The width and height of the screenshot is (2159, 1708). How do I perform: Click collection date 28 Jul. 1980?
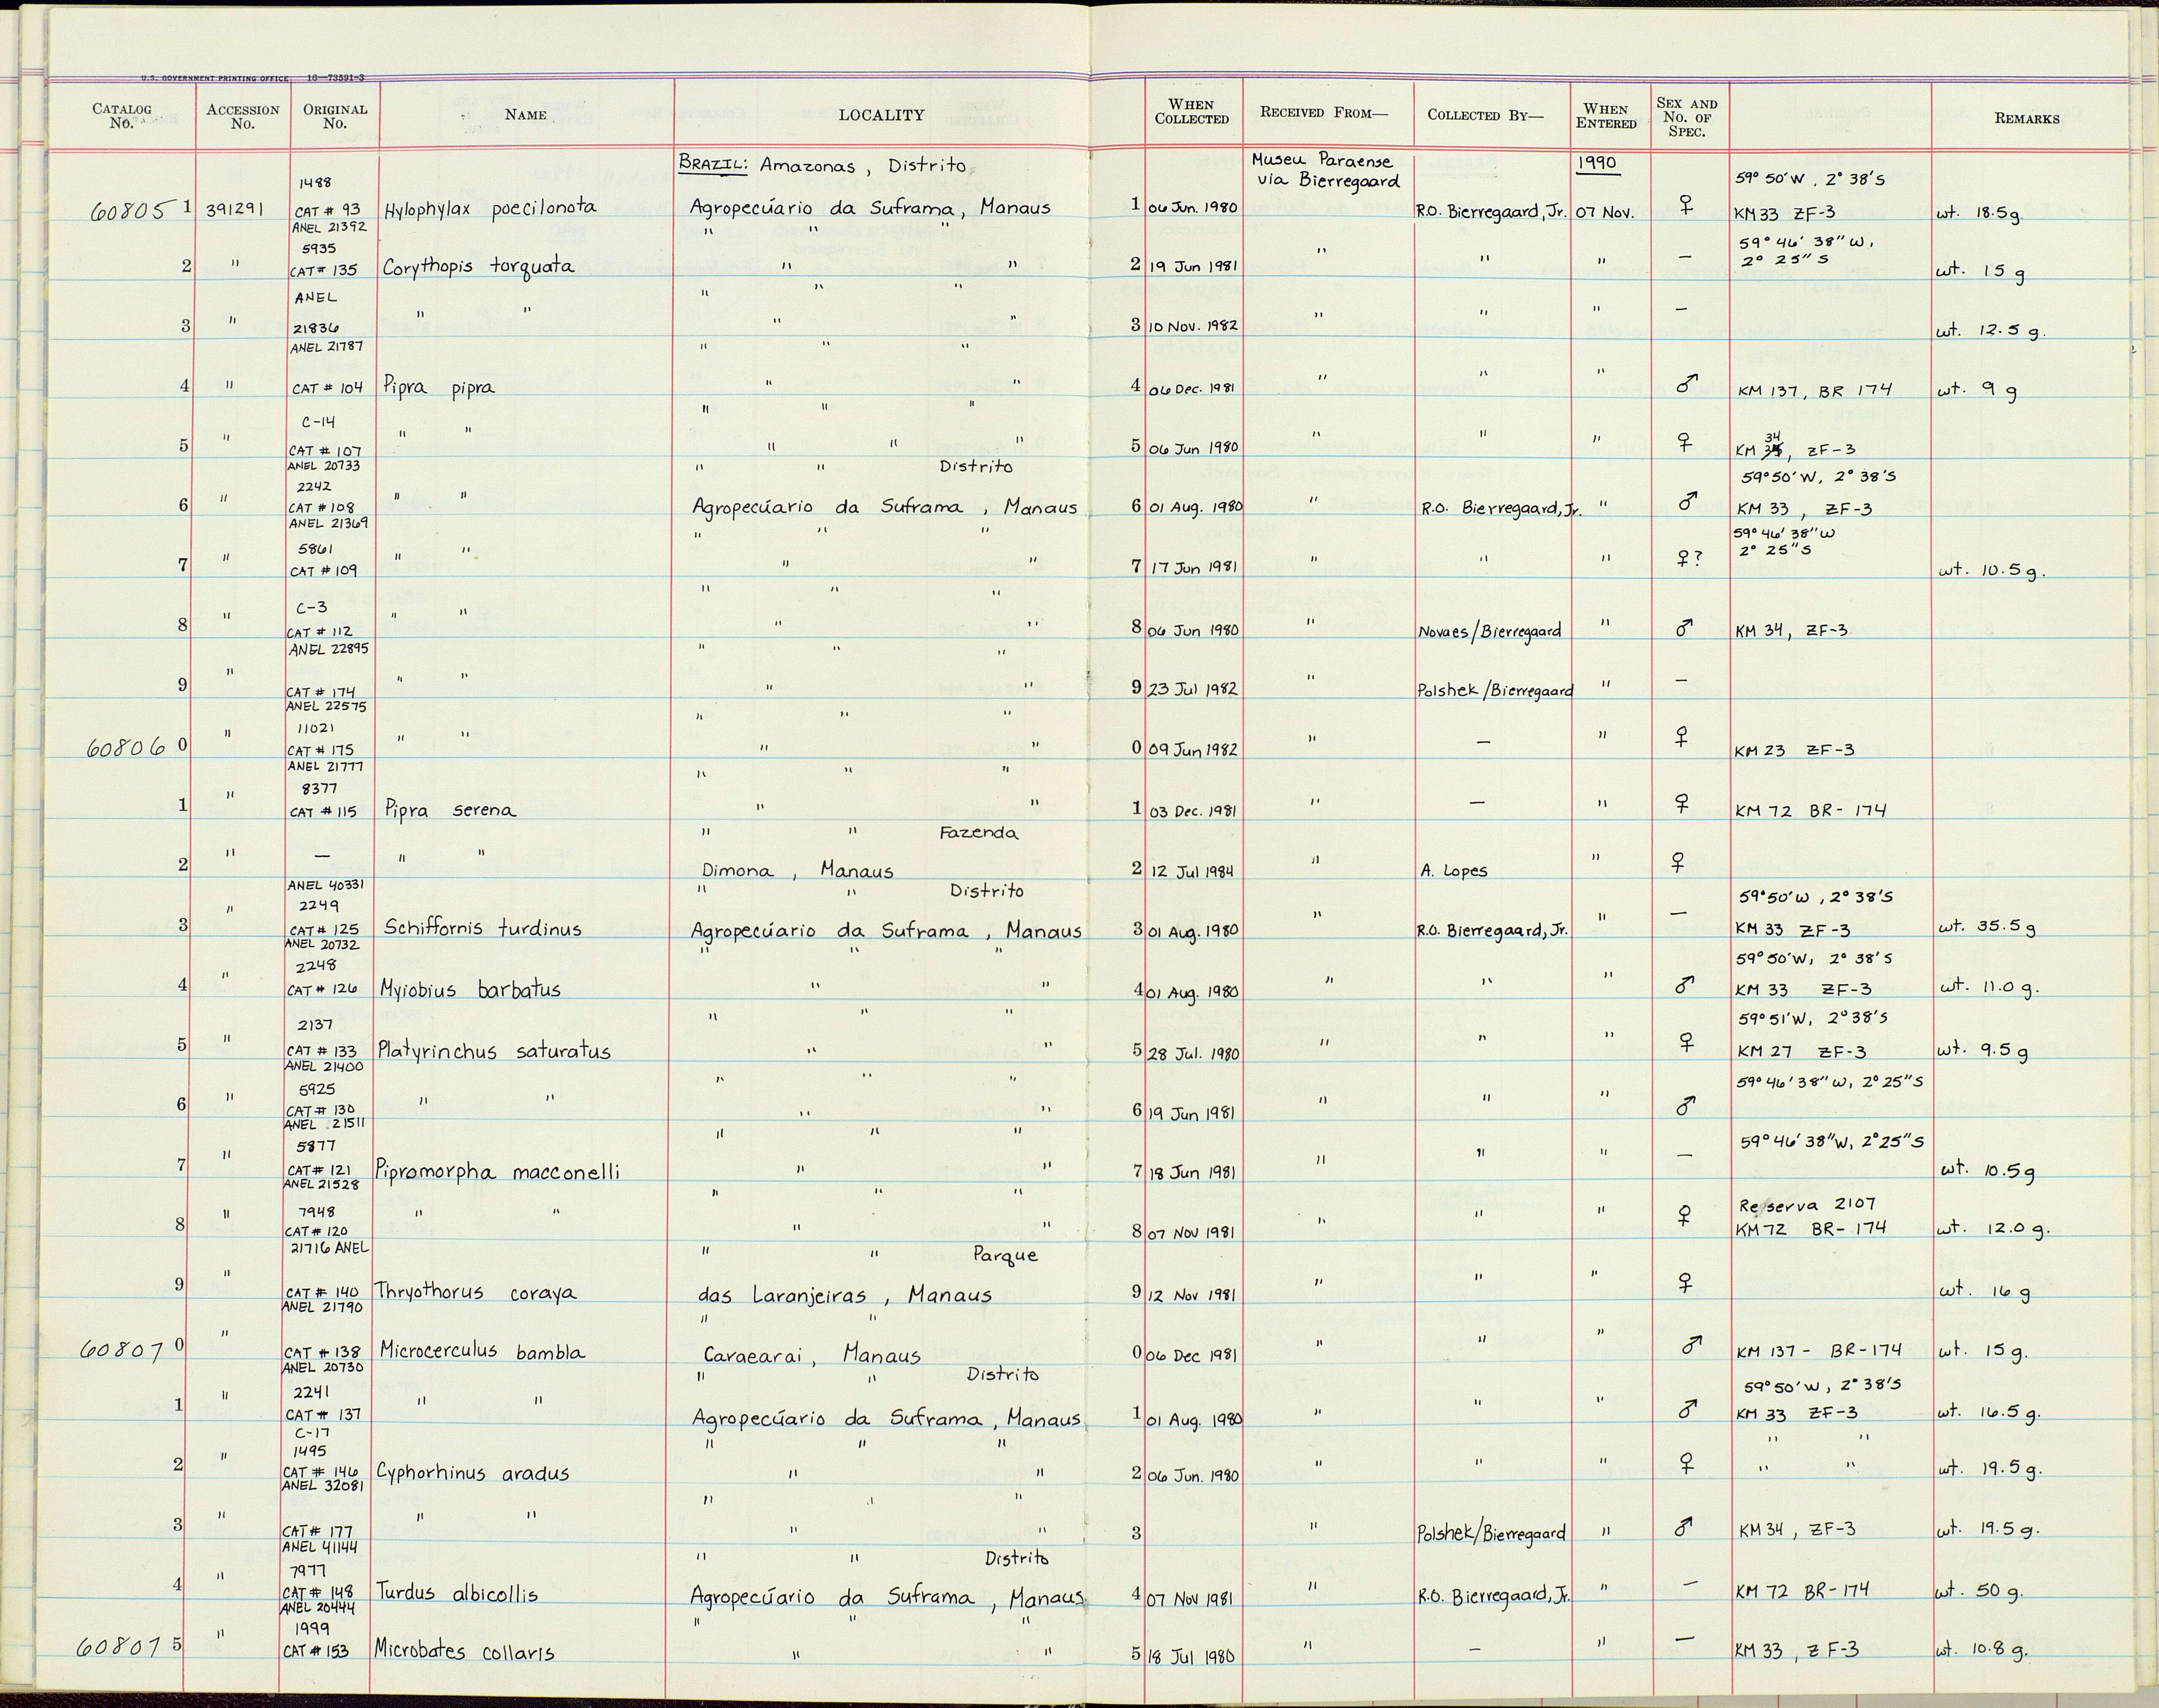(1193, 1053)
